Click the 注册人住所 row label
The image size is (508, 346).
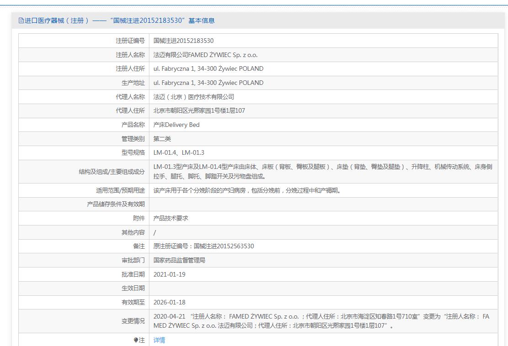(130, 68)
